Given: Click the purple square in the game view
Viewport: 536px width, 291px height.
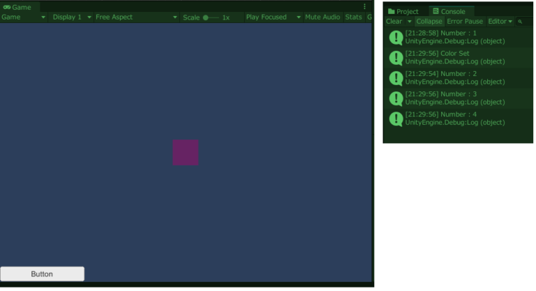Looking at the screenshot, I should click(x=186, y=152).
